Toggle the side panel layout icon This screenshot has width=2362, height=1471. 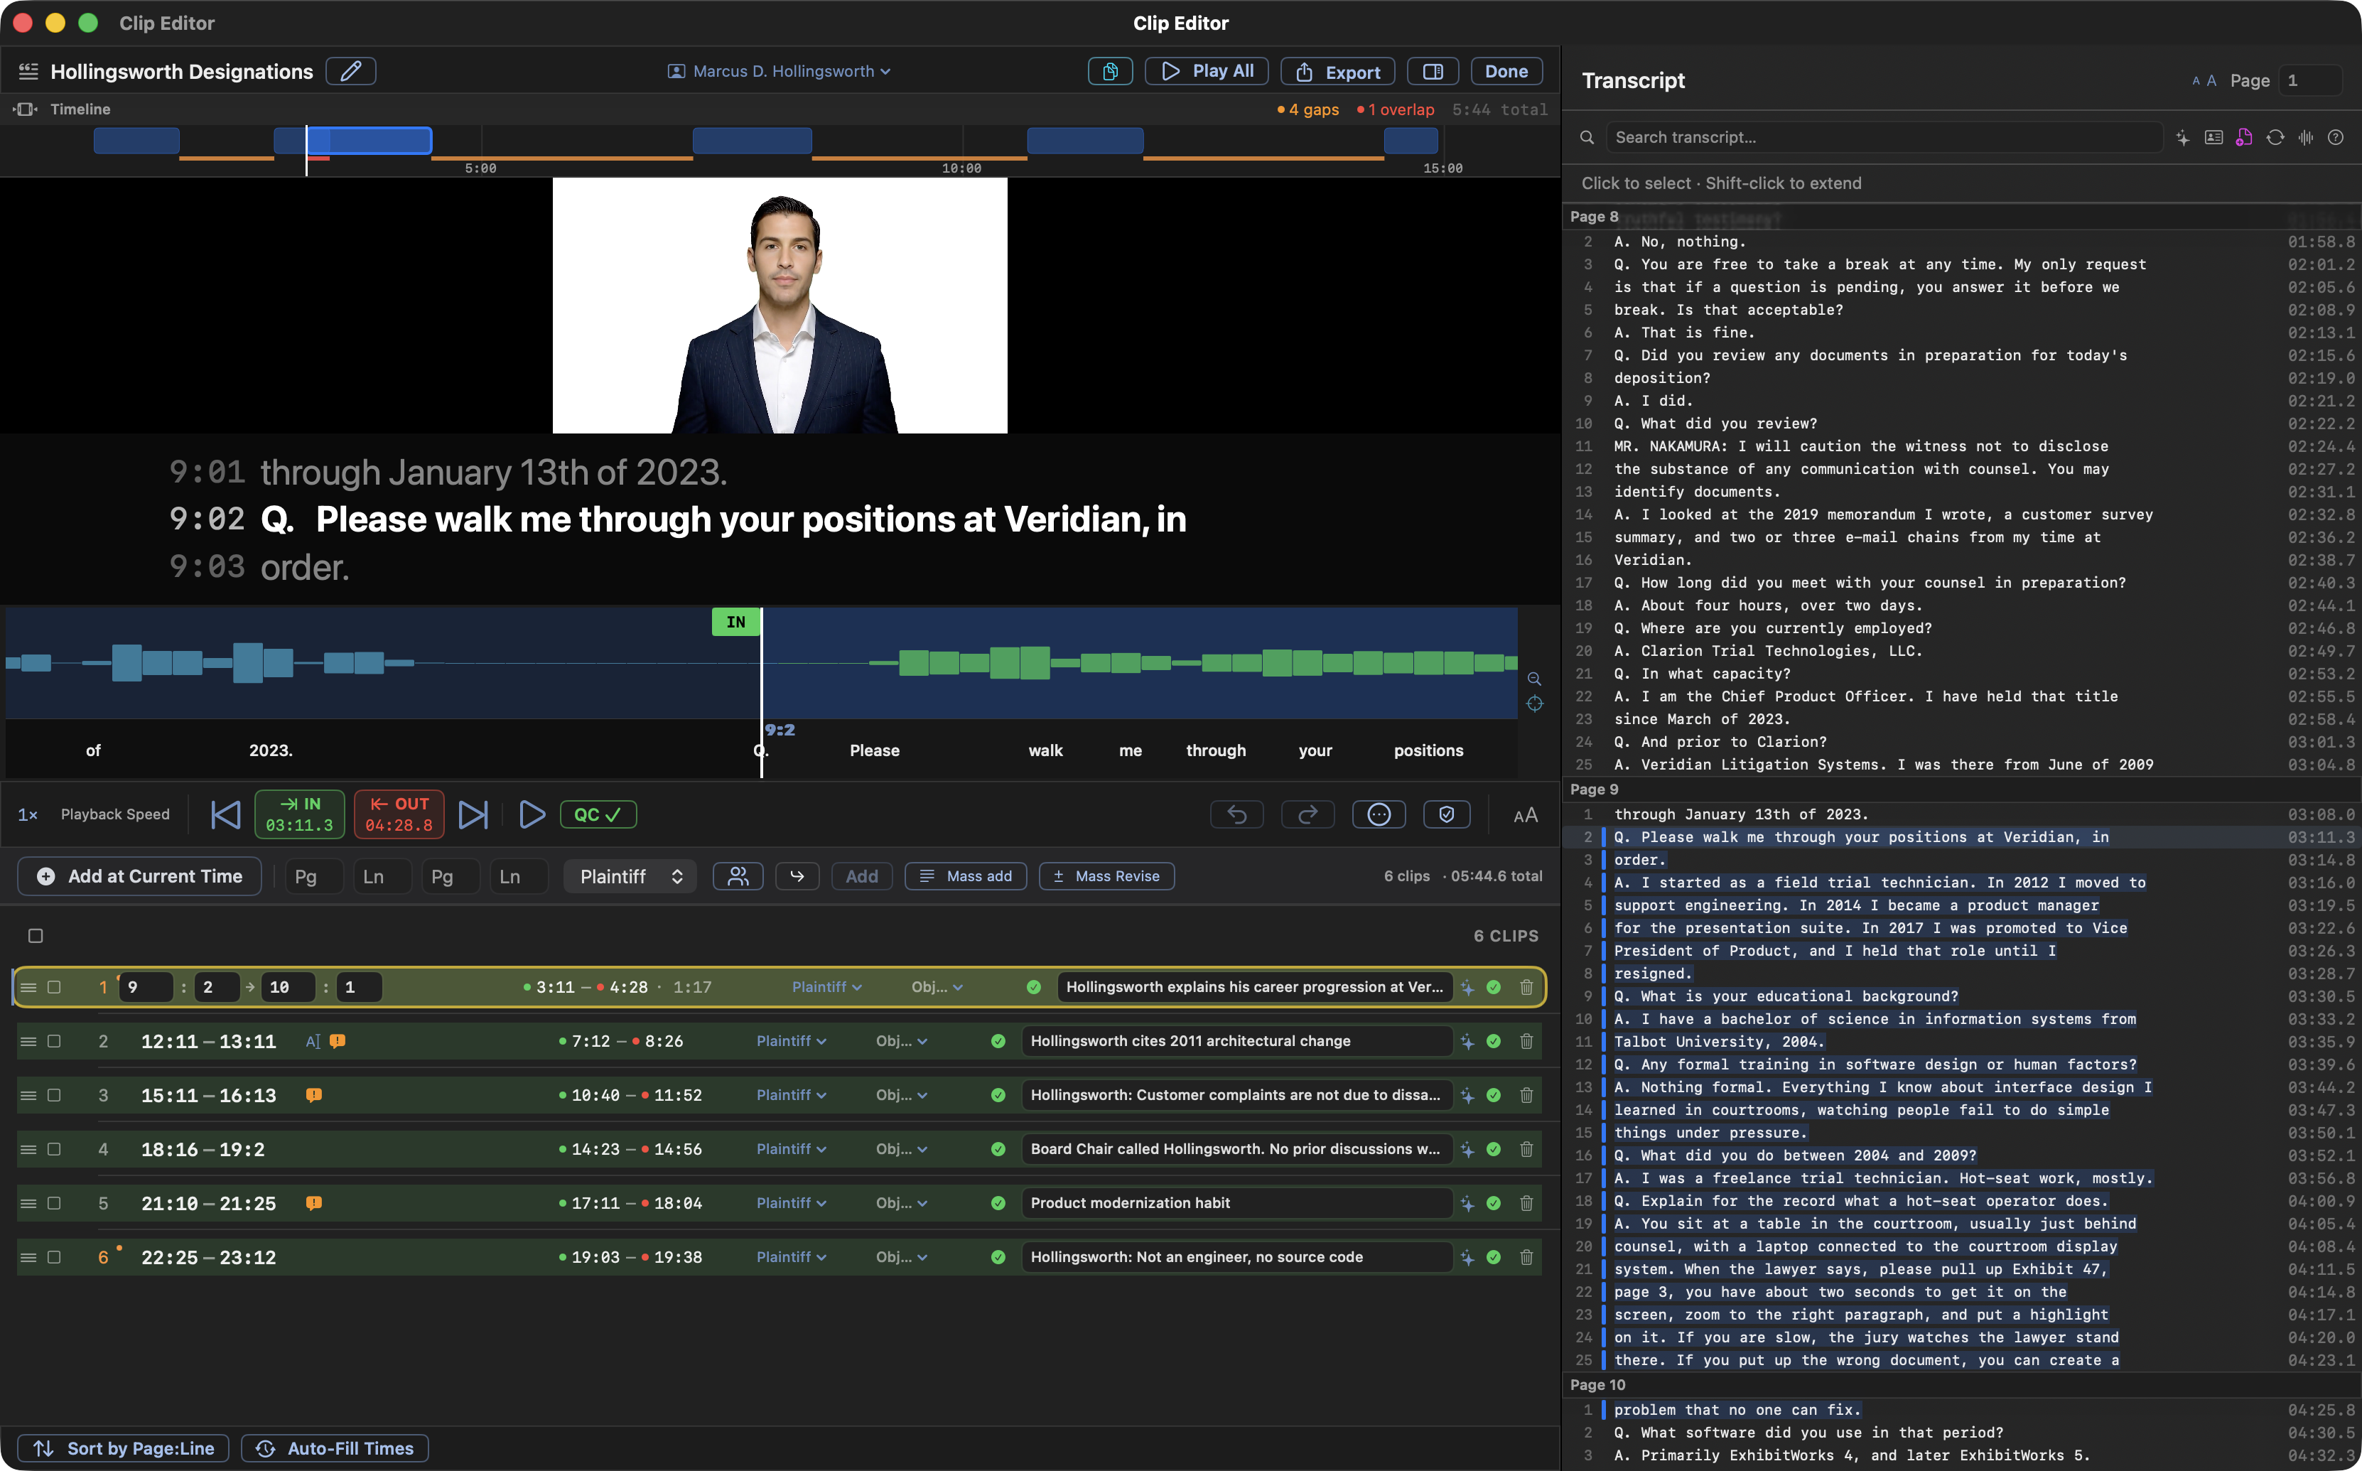[1432, 71]
